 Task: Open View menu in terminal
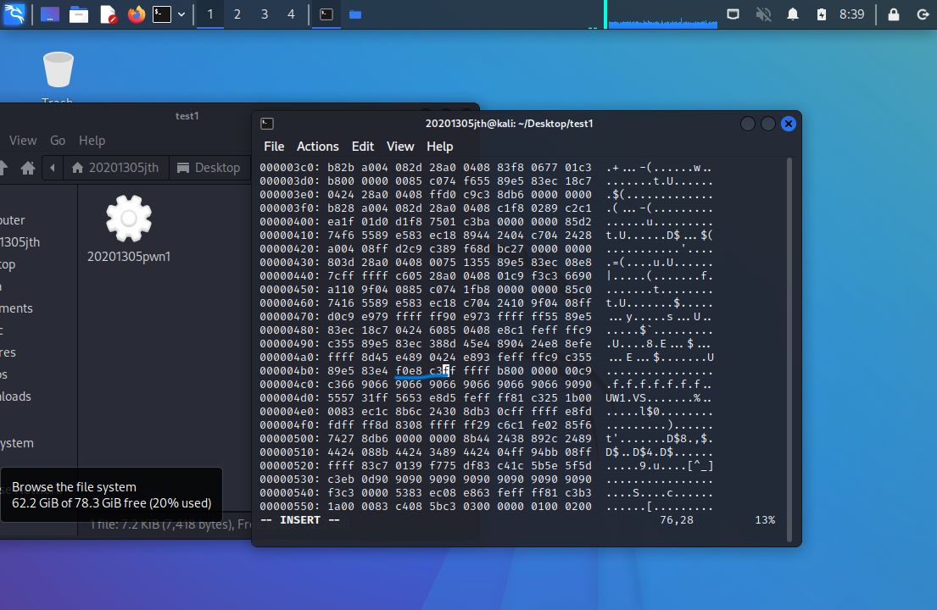tap(399, 147)
